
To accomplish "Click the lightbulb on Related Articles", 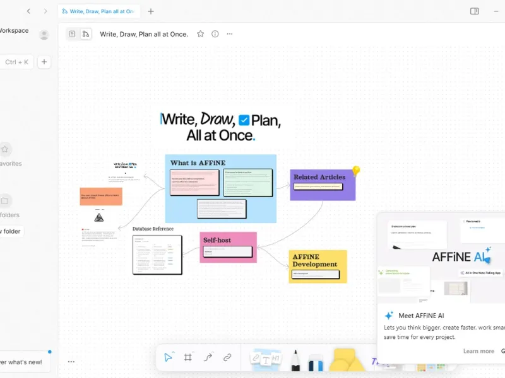I will tap(356, 171).
